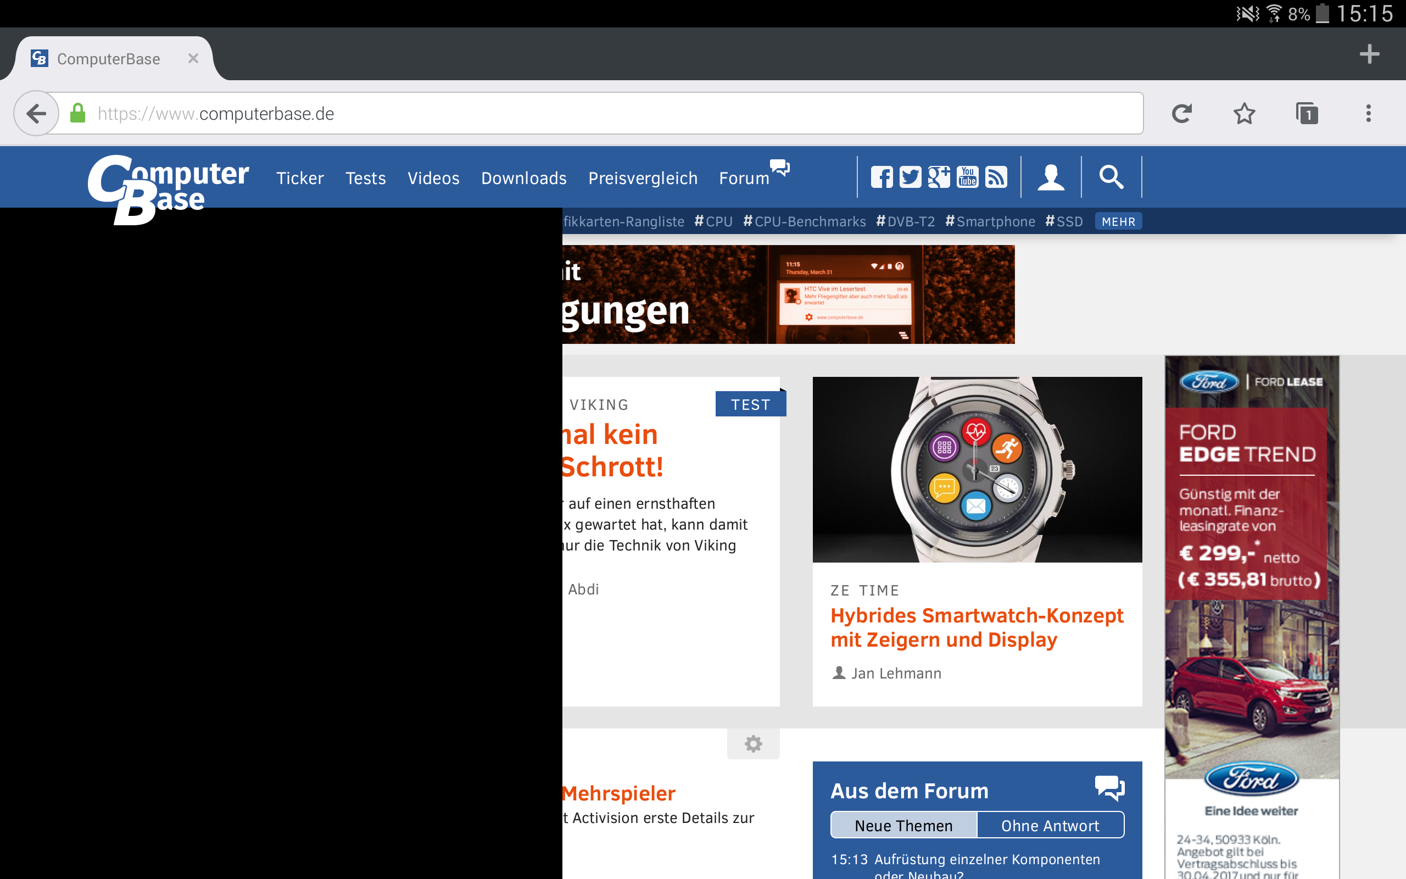
Task: Switch to Ohne Antwort forum toggle
Action: (x=1050, y=826)
